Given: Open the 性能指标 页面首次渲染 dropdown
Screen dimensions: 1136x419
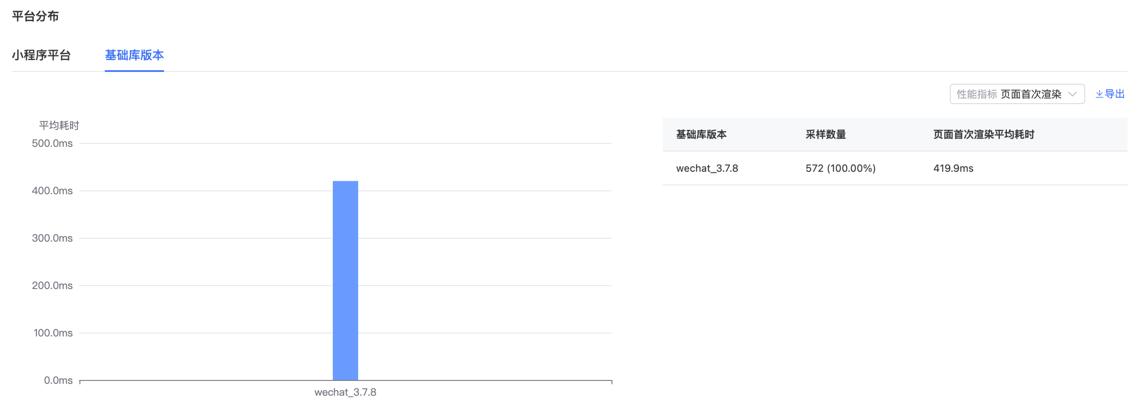Looking at the screenshot, I should coord(1017,94).
